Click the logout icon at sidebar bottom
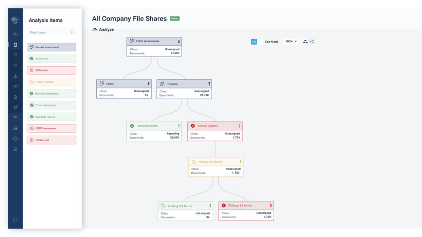The height and width of the screenshot is (237, 422). coord(16,219)
